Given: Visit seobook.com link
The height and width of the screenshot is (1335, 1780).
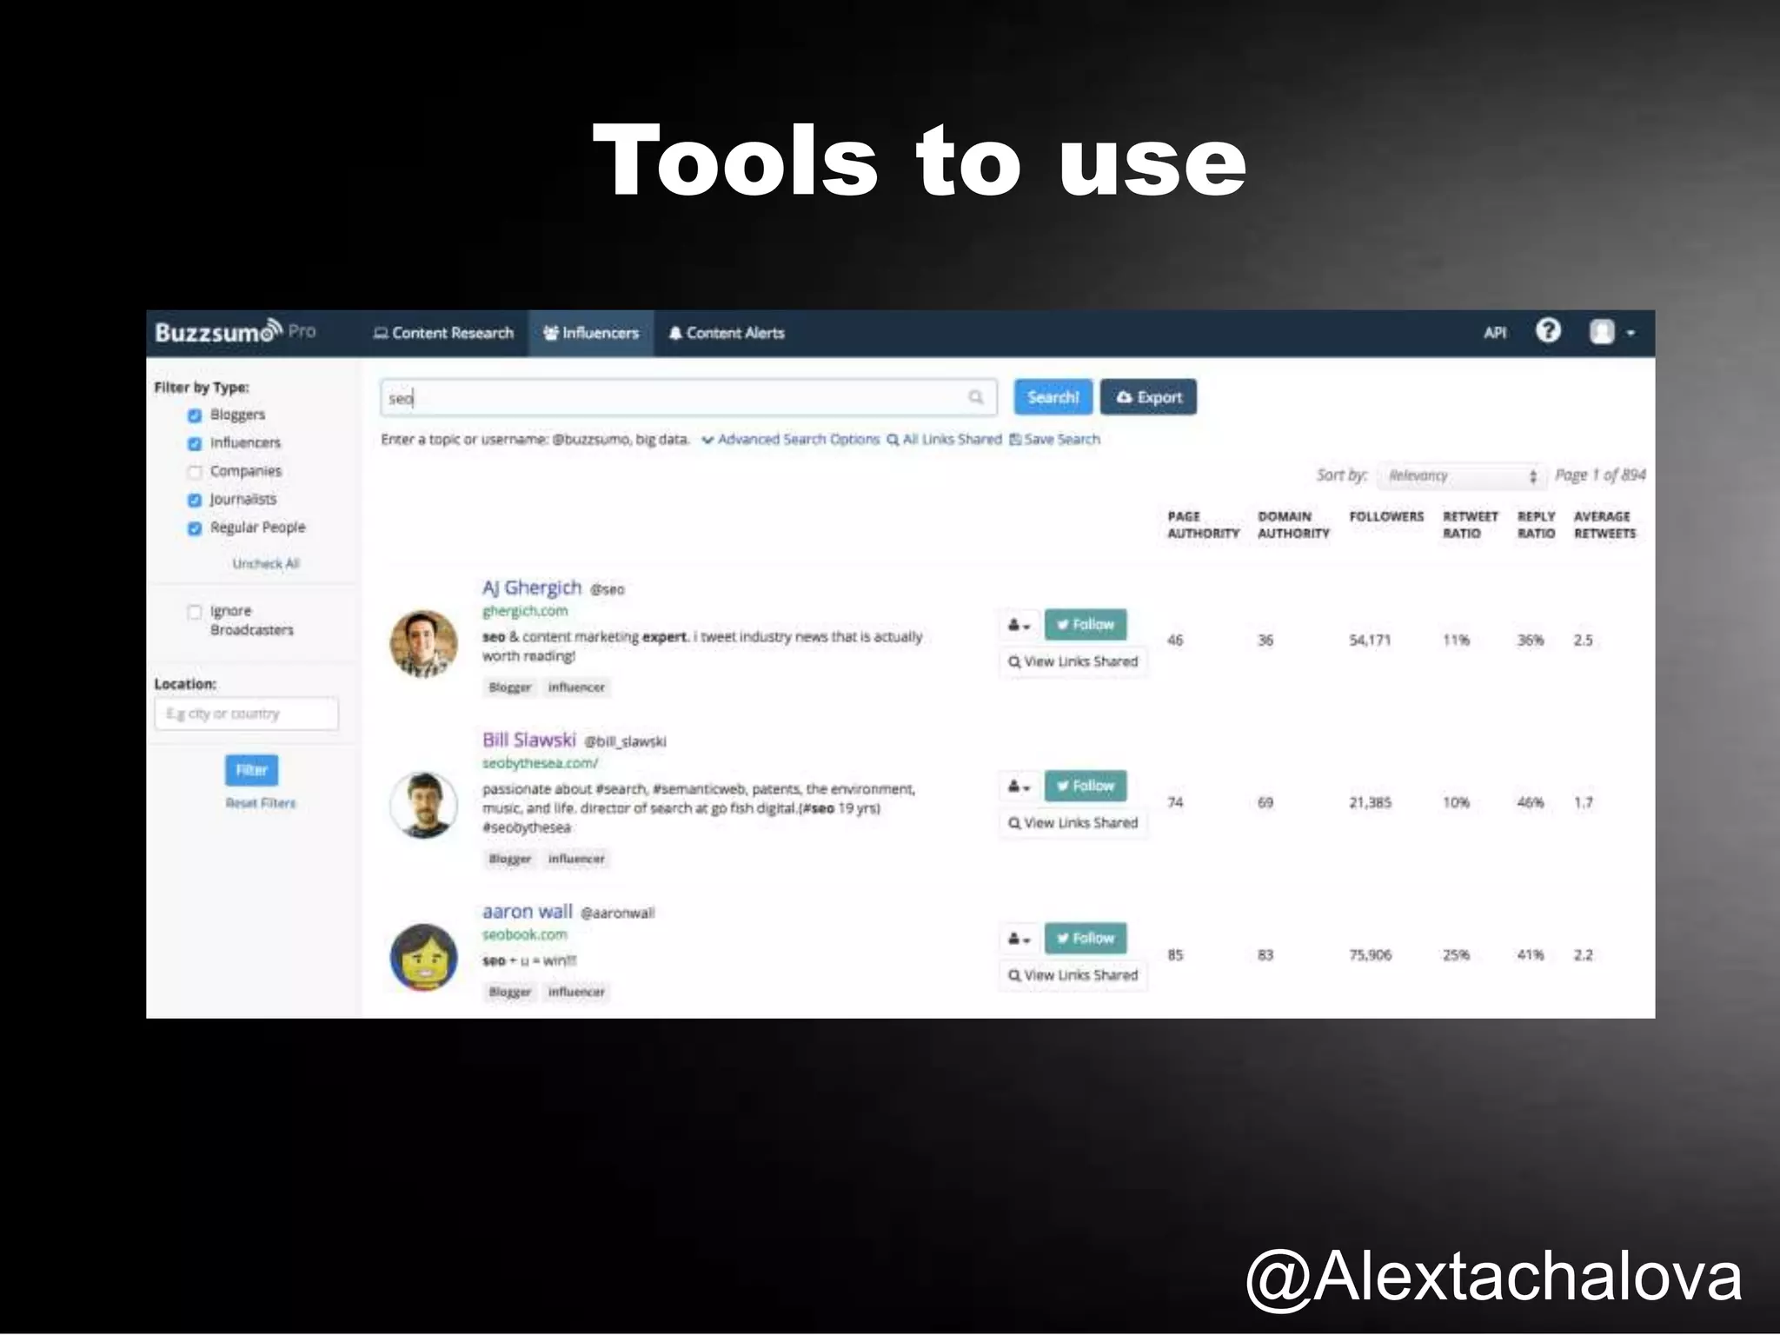Looking at the screenshot, I should (525, 935).
